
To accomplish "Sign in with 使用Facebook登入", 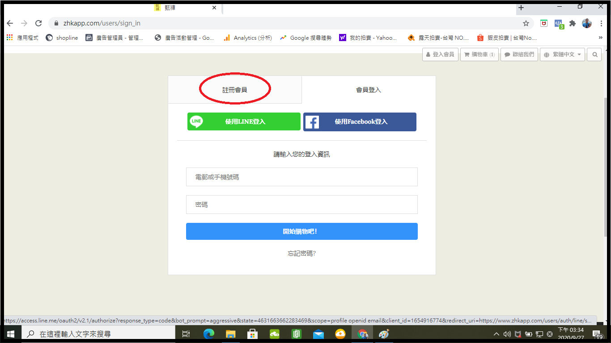I will 360,121.
